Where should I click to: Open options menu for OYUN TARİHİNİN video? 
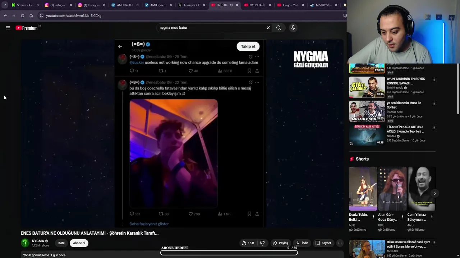click(x=434, y=79)
